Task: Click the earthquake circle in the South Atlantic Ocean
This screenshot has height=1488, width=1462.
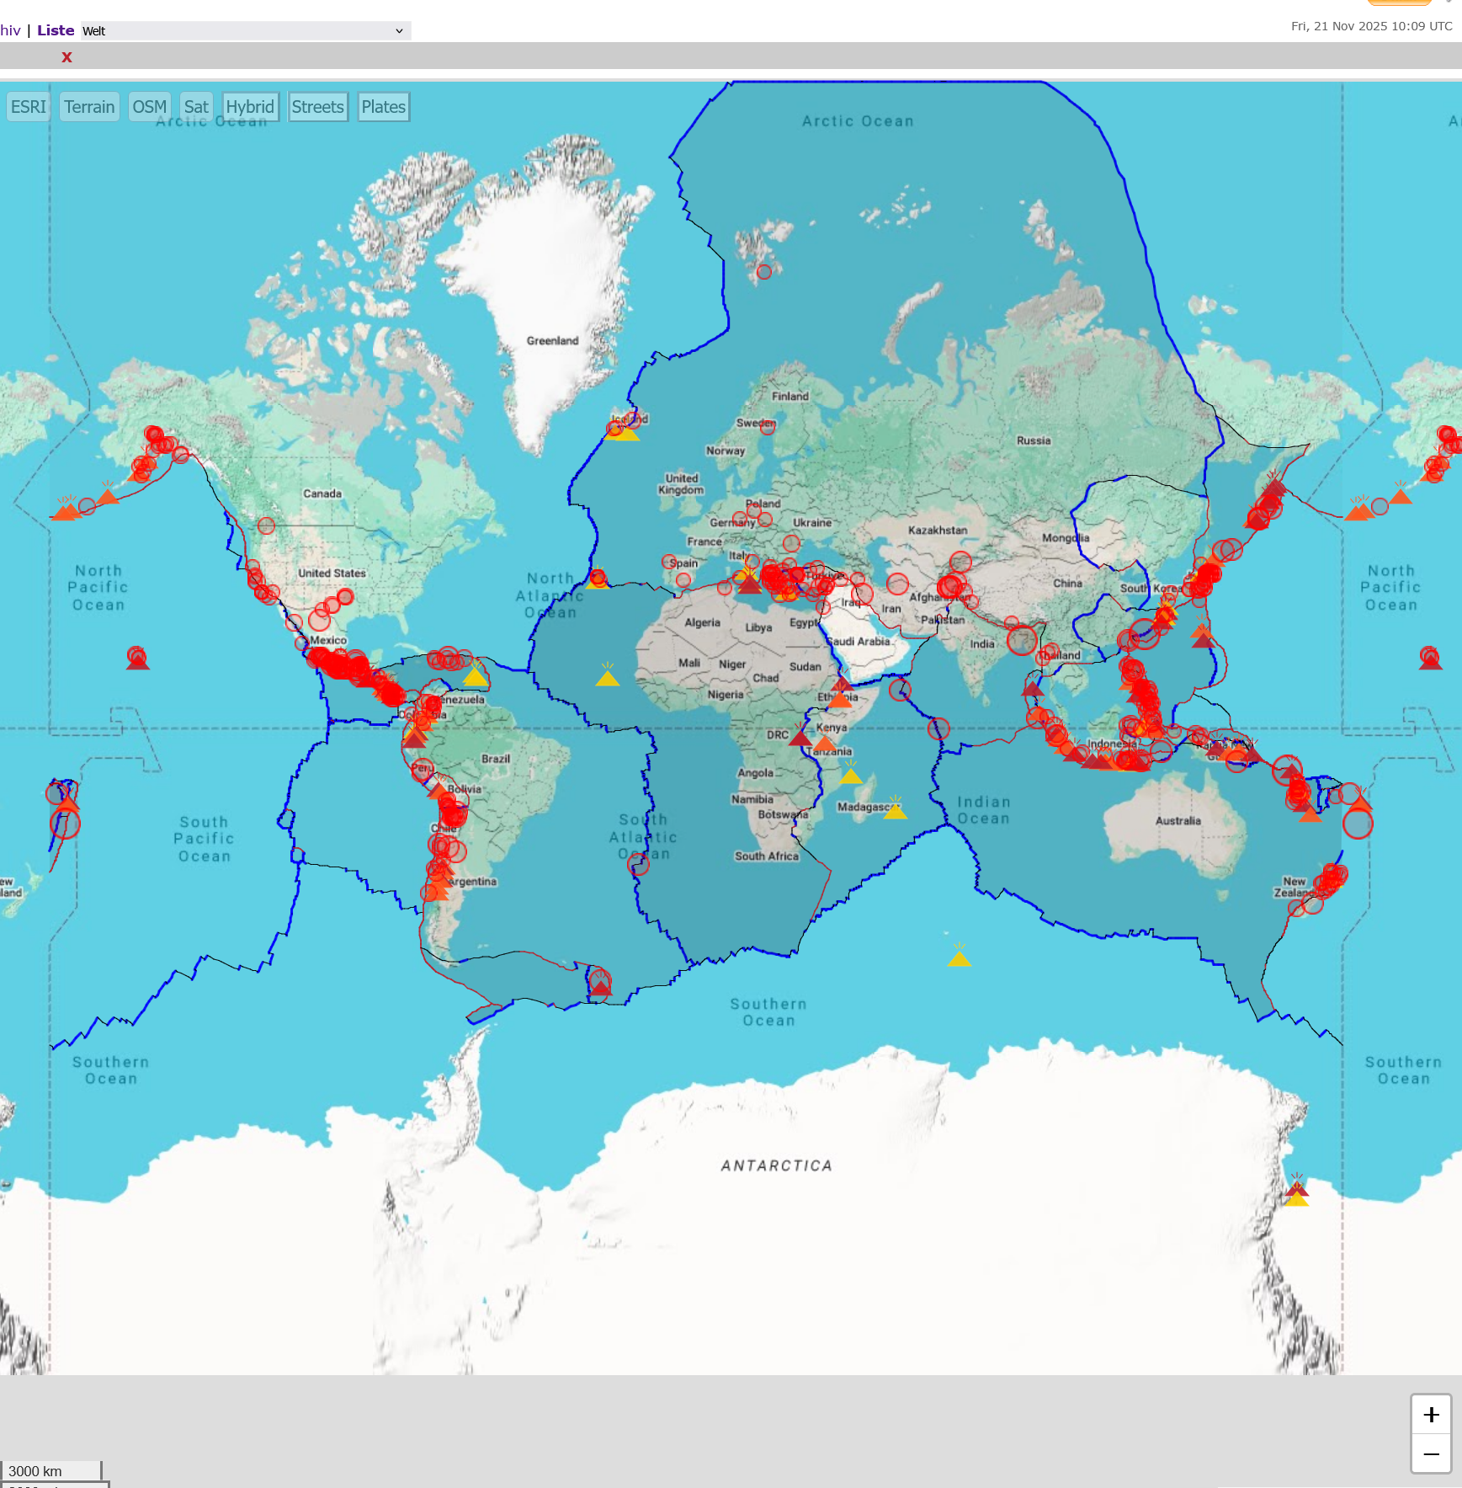Action: click(x=639, y=865)
